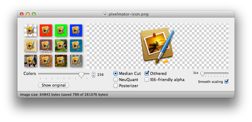Select the checkerboard transparent background thumbnail
Image resolution: width=252 pixels, height=122 pixels.
pos(31,30)
